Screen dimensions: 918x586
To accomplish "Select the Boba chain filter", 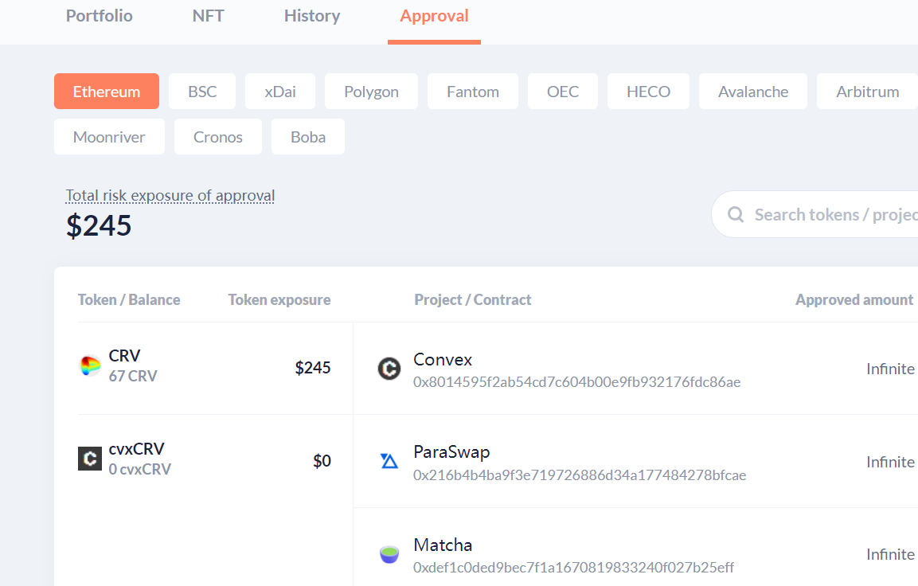I will (308, 136).
